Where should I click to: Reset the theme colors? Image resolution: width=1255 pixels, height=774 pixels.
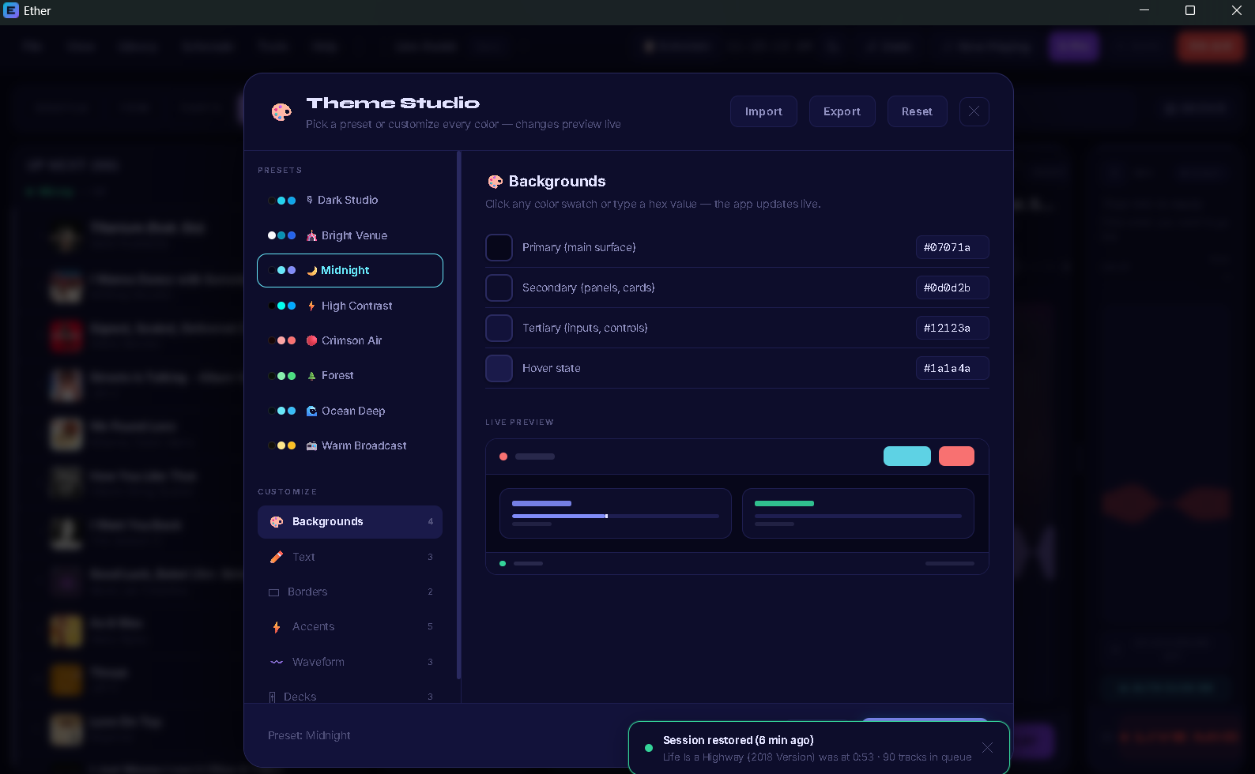[917, 111]
